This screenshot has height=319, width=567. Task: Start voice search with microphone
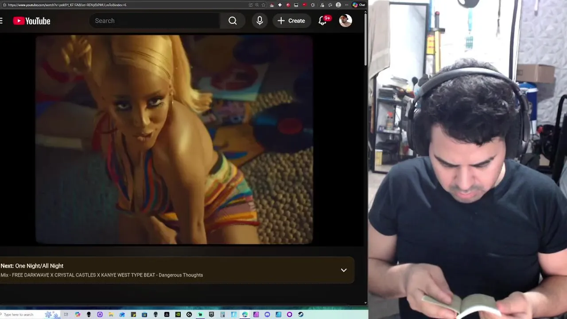click(x=260, y=21)
